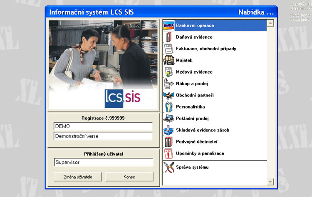312x197 pixels.
Task: Open the Správa systému text entry
Action: (x=192, y=167)
